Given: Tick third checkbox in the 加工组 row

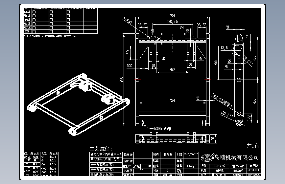Looking at the screenshot, I should point(68,12).
